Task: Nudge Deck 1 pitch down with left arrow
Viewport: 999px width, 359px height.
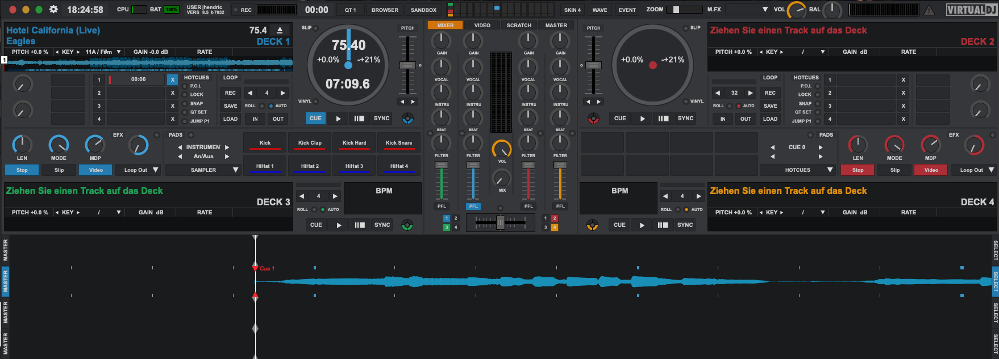Action: (402, 102)
